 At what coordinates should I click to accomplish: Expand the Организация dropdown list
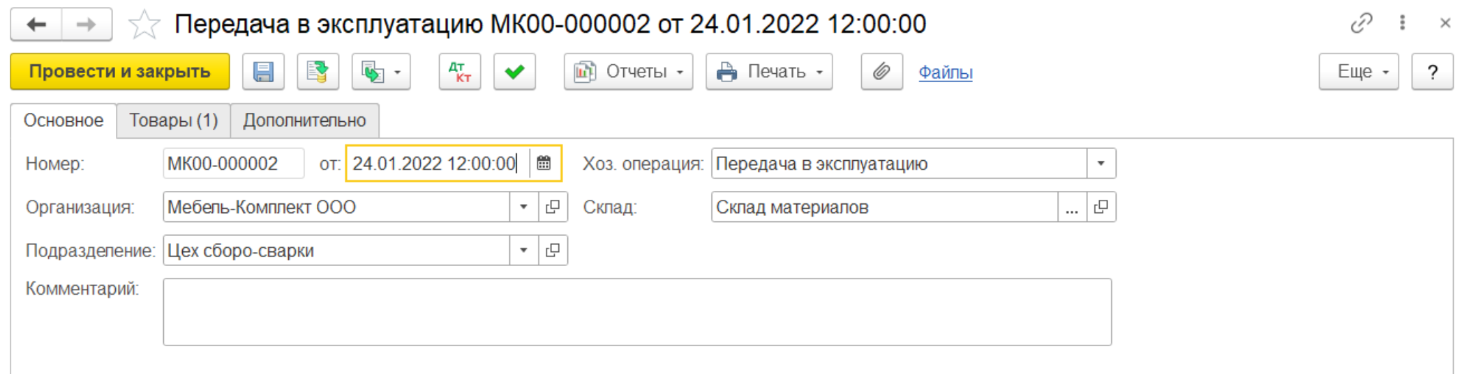523,207
